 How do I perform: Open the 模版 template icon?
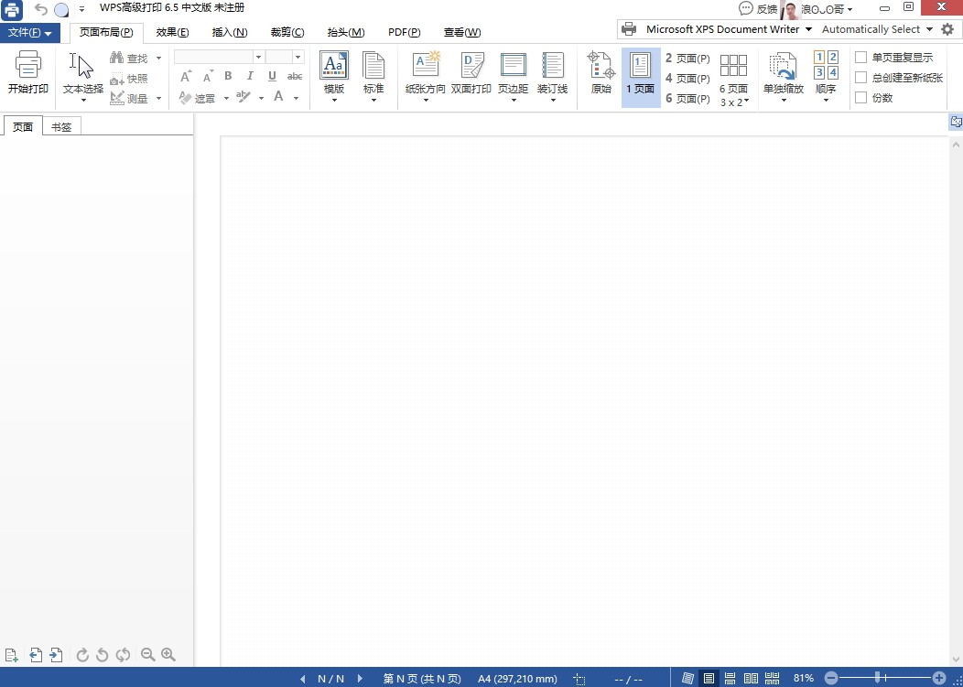[334, 64]
